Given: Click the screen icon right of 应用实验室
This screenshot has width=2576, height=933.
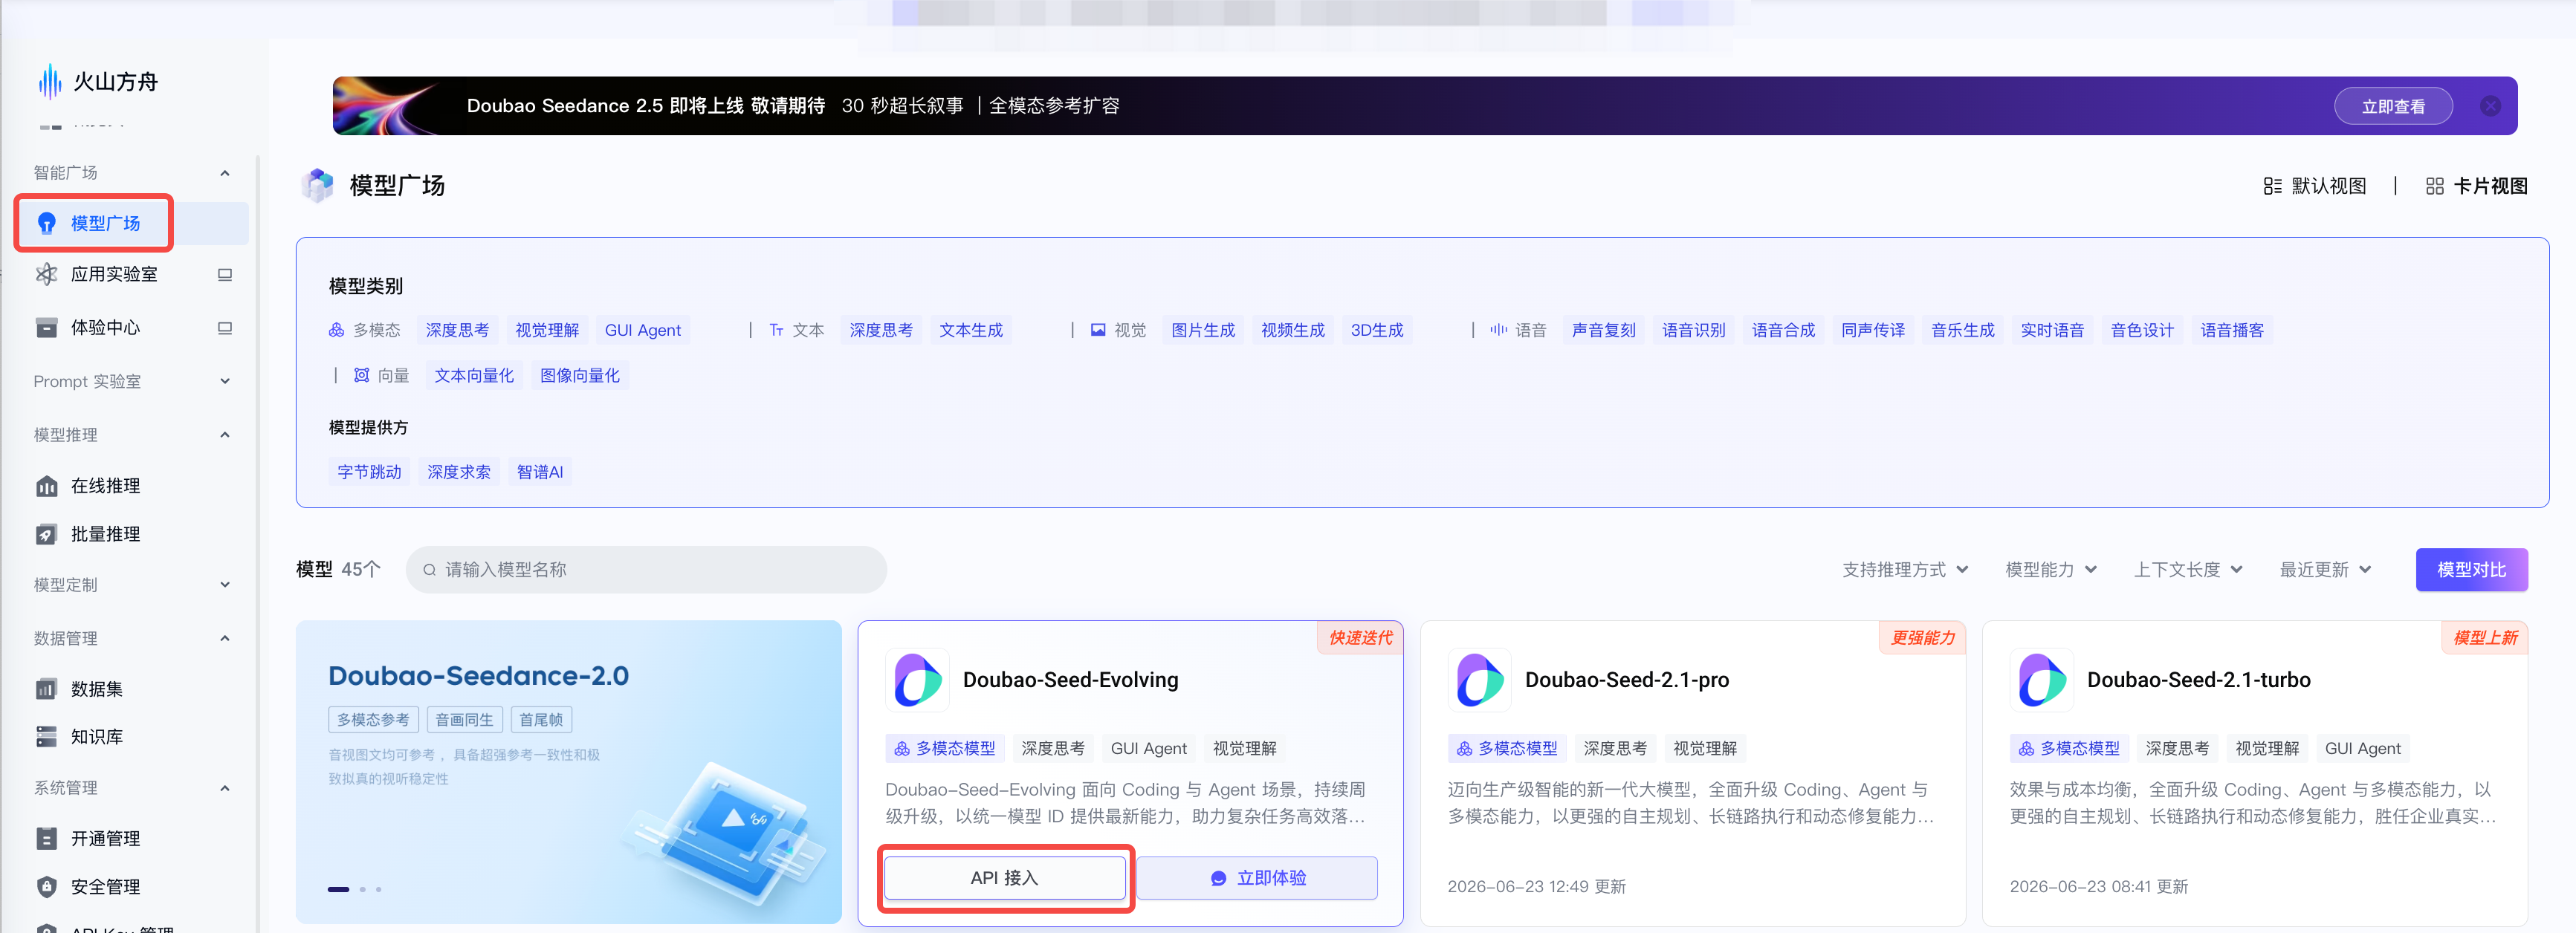Looking at the screenshot, I should pos(225,274).
